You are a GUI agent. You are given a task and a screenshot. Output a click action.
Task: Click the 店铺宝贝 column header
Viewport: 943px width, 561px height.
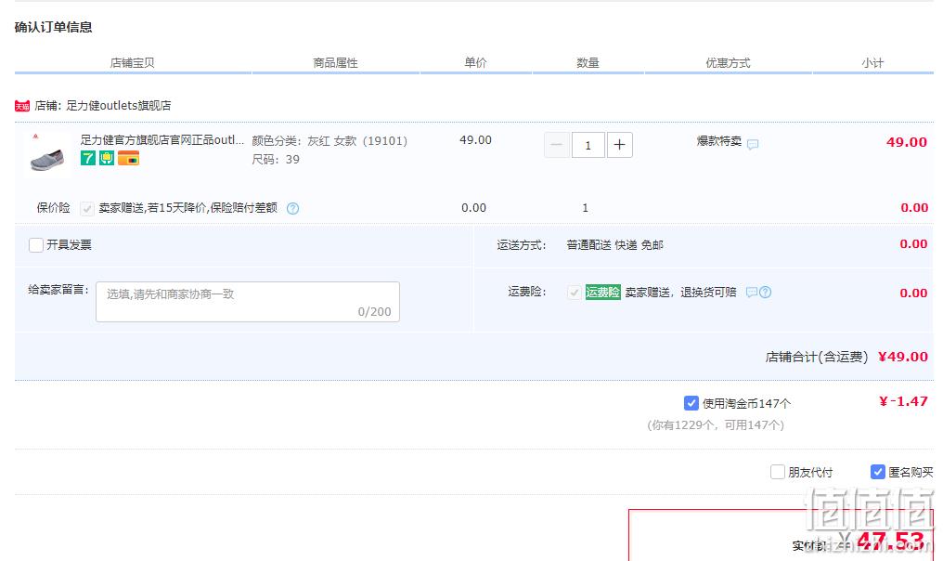pos(133,62)
